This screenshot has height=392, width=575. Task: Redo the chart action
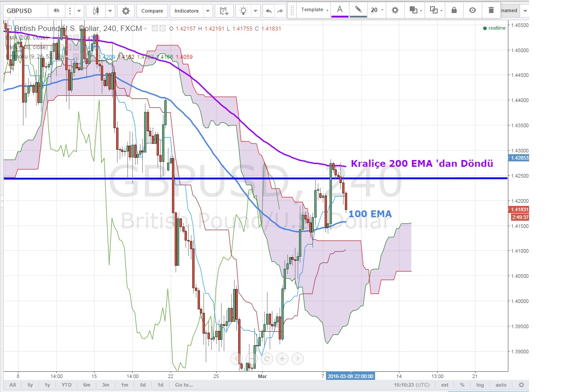(x=280, y=11)
